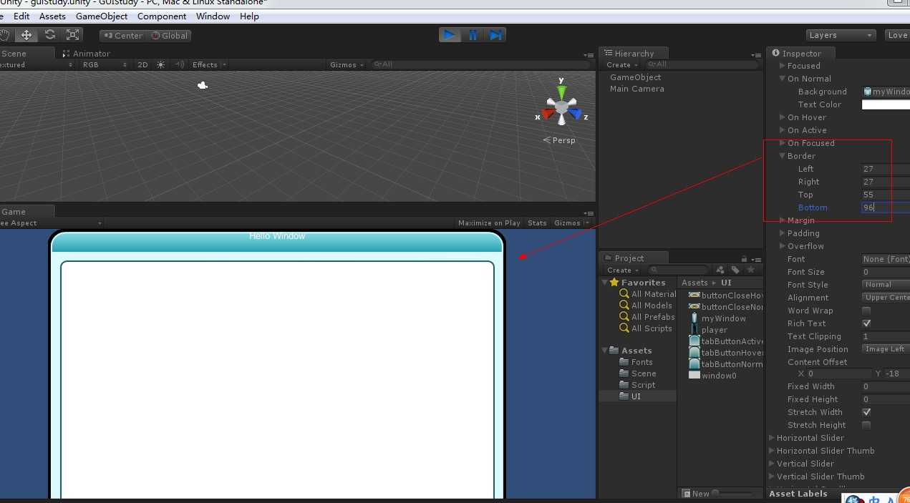Select buttonCloseHover asset
Image resolution: width=910 pixels, height=503 pixels.
(726, 296)
